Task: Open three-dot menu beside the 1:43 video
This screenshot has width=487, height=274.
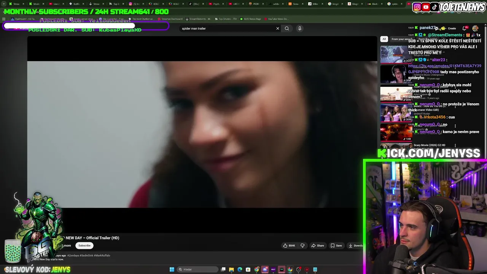Action: (x=455, y=126)
